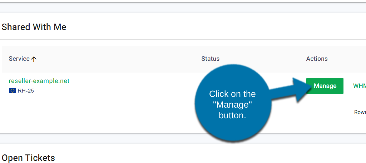Sort by the Service column header

click(19, 59)
